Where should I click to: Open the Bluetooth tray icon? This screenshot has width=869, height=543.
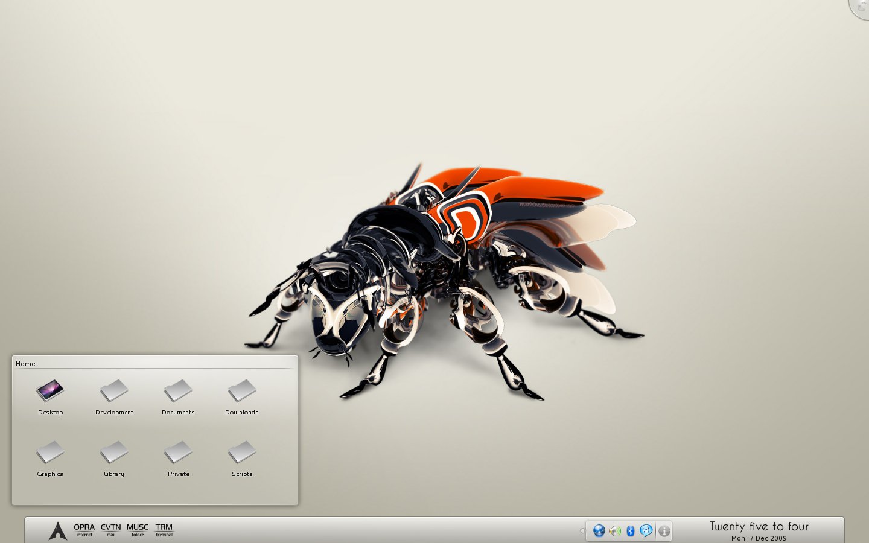click(631, 531)
